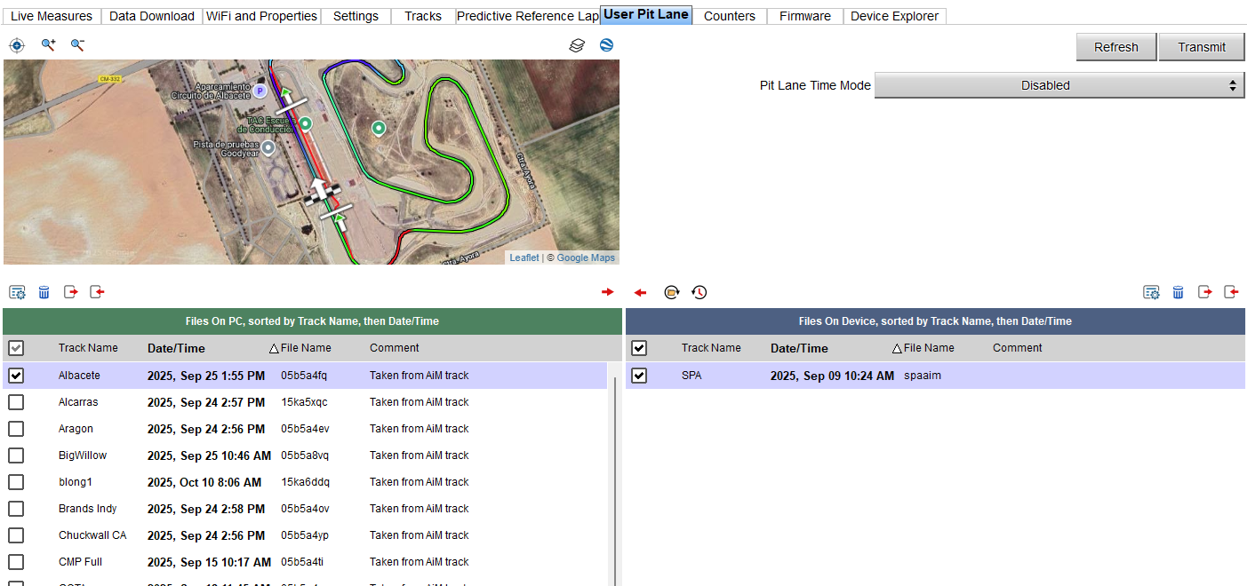Click the center map on track icon
The width and height of the screenshot is (1247, 586).
(17, 45)
